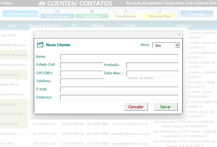217x147 pixels.
Task: Click into the Profissão field
Action: [x=152, y=65]
